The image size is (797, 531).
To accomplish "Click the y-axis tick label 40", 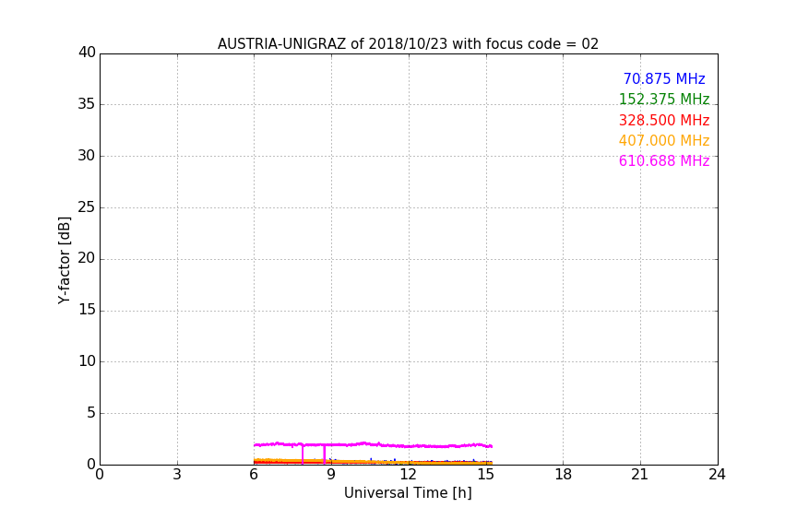I will 87,53.
